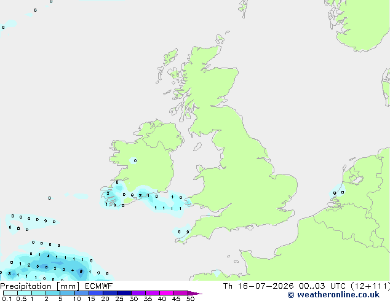Click the date 'Th 16-07-2026' text

tap(258, 286)
